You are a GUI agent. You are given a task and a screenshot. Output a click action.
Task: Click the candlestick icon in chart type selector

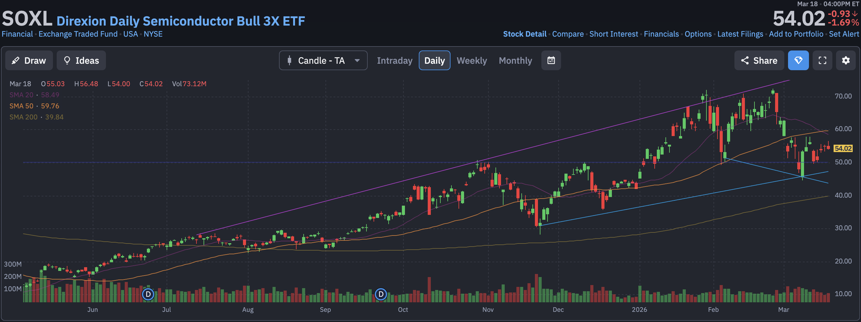pos(289,60)
